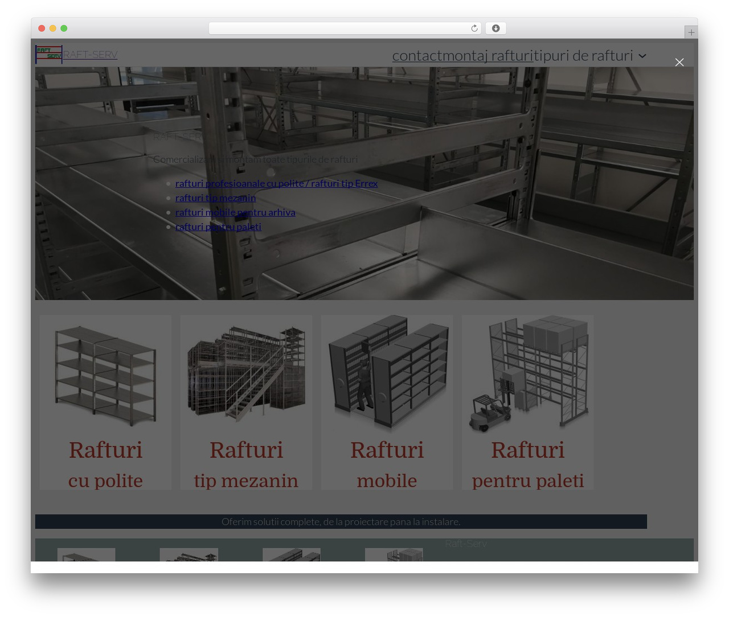Click the browser address bar
729x617 pixels.
tap(345, 28)
